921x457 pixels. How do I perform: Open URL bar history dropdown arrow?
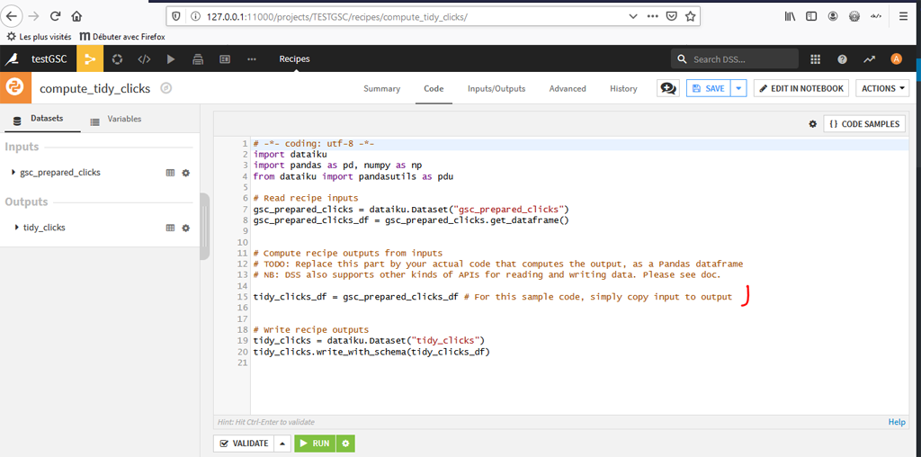tap(633, 16)
